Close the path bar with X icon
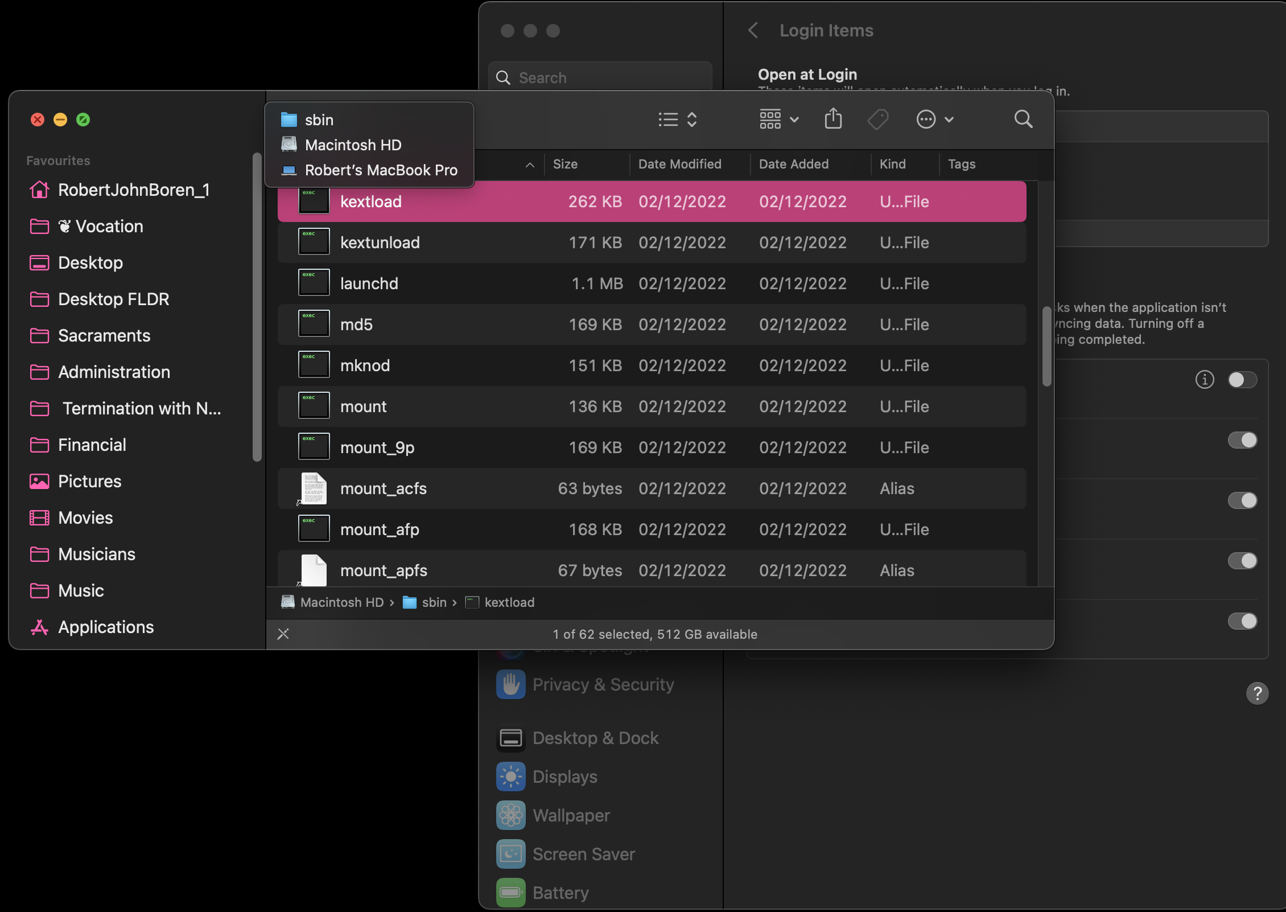This screenshot has height=912, width=1286. click(283, 634)
